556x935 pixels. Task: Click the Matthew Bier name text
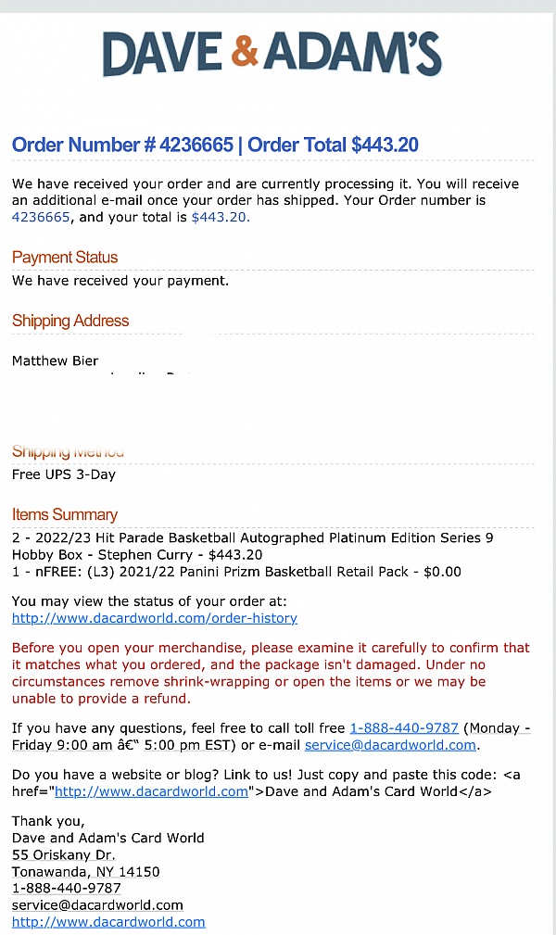(55, 360)
